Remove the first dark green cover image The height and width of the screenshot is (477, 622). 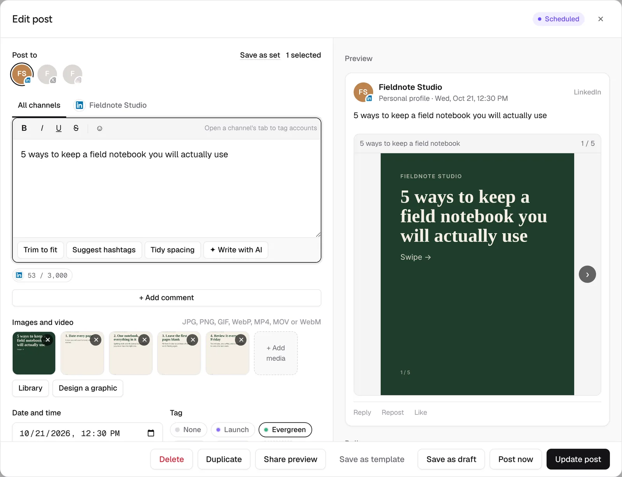point(47,340)
